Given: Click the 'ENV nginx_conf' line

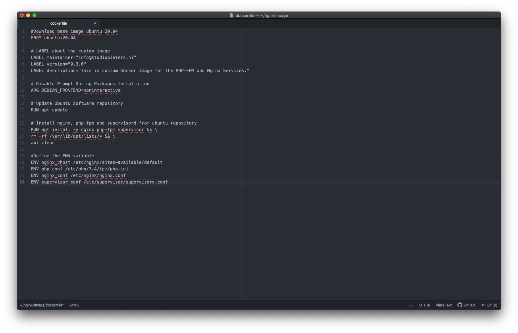Looking at the screenshot, I should coord(78,175).
